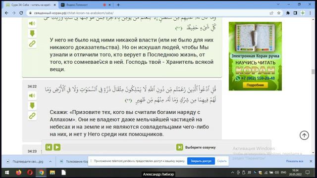Close the downloads bar
The width and height of the screenshot is (317, 178).
pyautogui.click(x=311, y=161)
